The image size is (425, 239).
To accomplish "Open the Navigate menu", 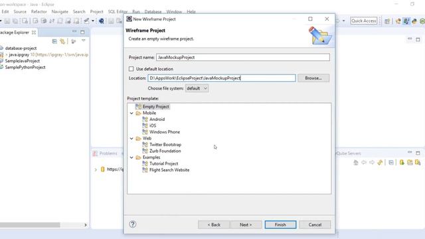I will coord(60,12).
